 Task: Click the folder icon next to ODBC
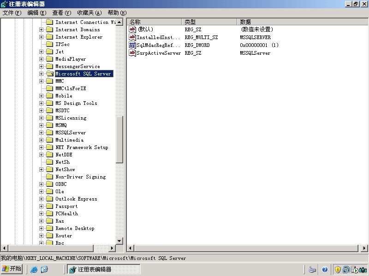[50, 184]
